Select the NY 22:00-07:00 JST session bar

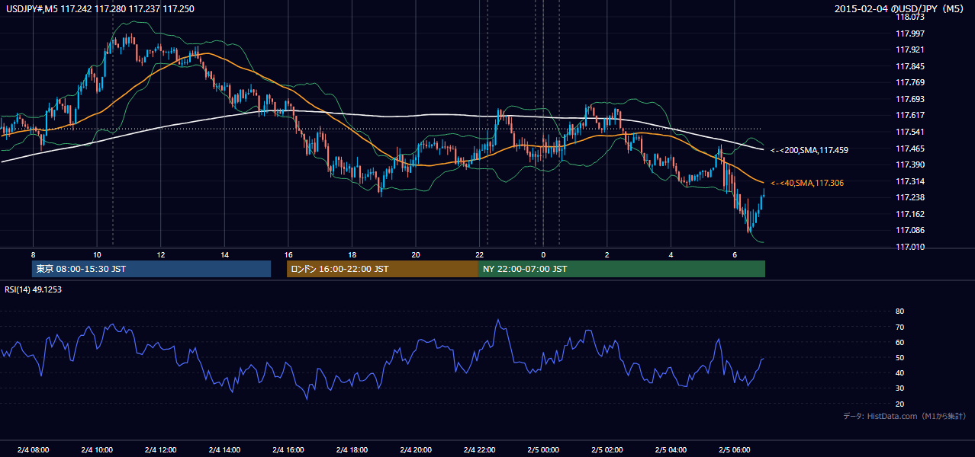622,269
